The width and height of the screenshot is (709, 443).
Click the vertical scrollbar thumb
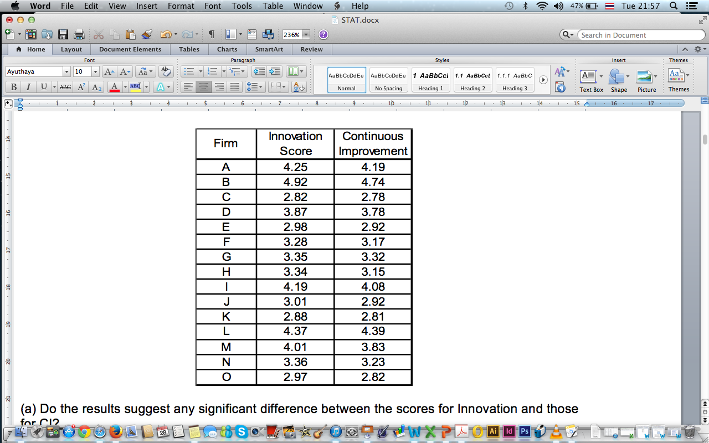click(705, 140)
